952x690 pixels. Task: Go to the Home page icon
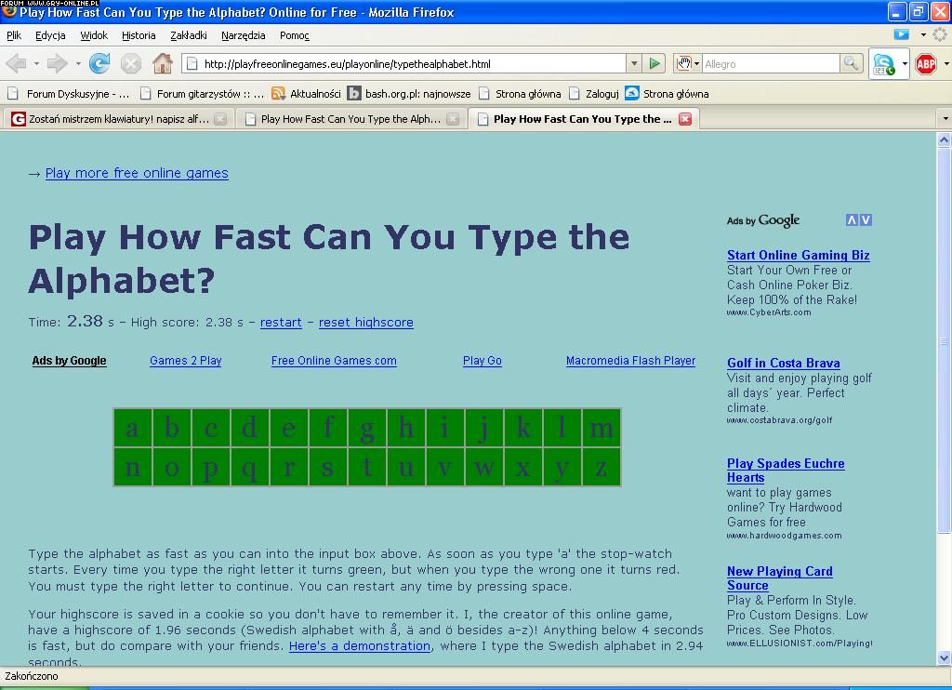point(162,63)
